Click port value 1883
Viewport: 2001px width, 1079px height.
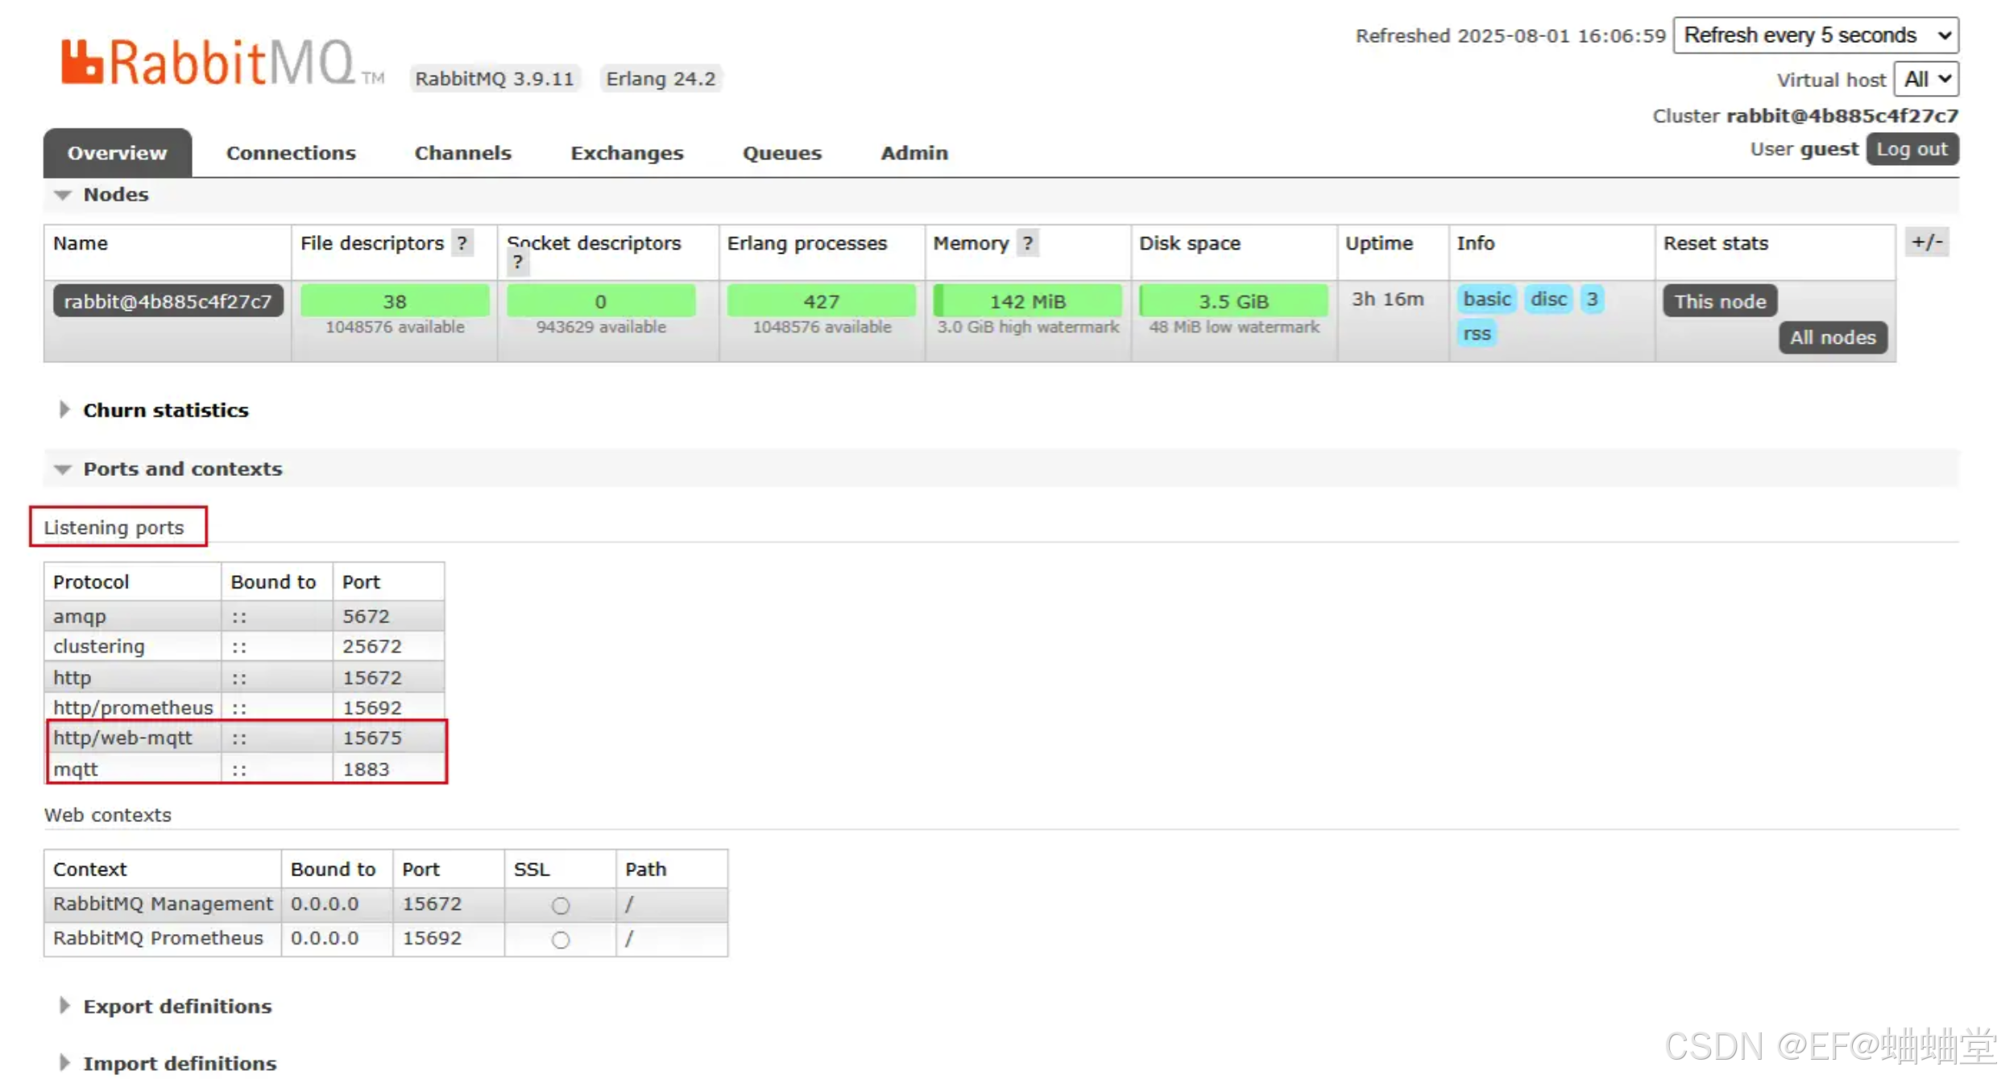[x=367, y=769]
